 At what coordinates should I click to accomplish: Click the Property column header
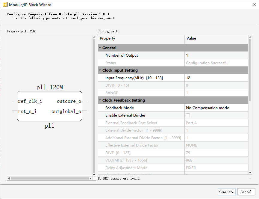[141, 38]
